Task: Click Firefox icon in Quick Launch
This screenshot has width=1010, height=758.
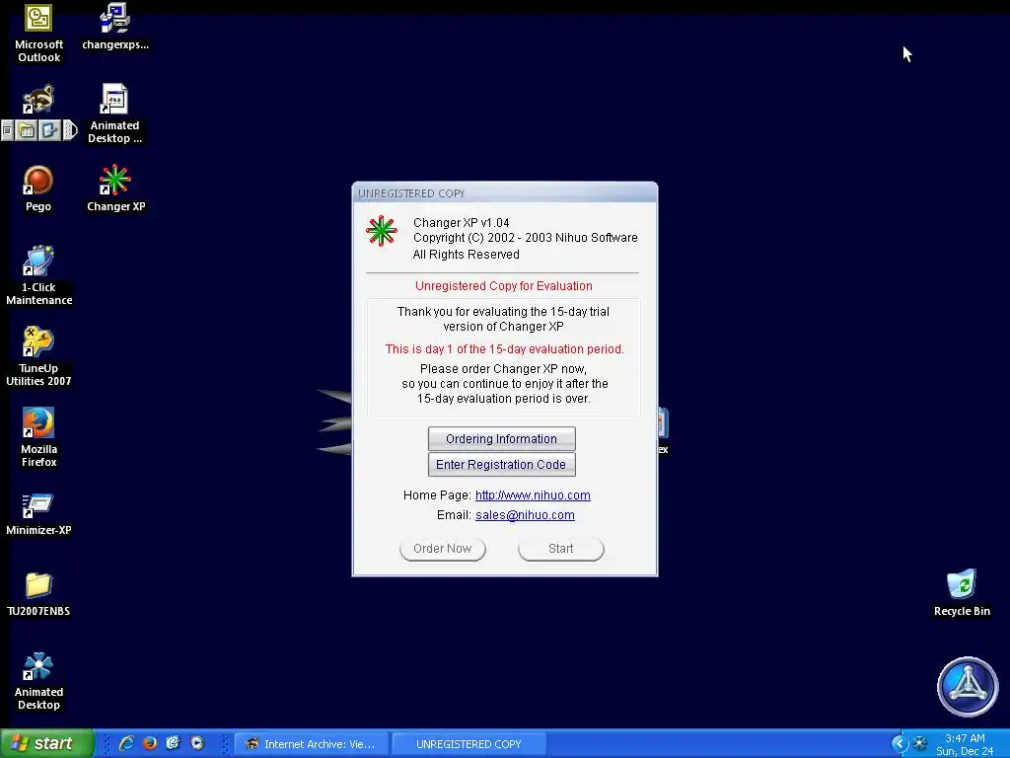Action: point(150,744)
